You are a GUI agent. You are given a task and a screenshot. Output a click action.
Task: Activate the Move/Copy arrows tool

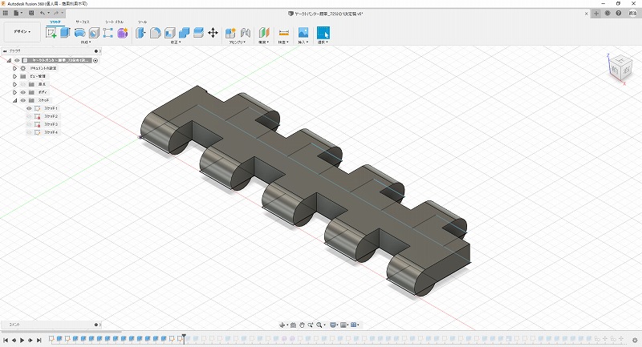click(x=213, y=33)
